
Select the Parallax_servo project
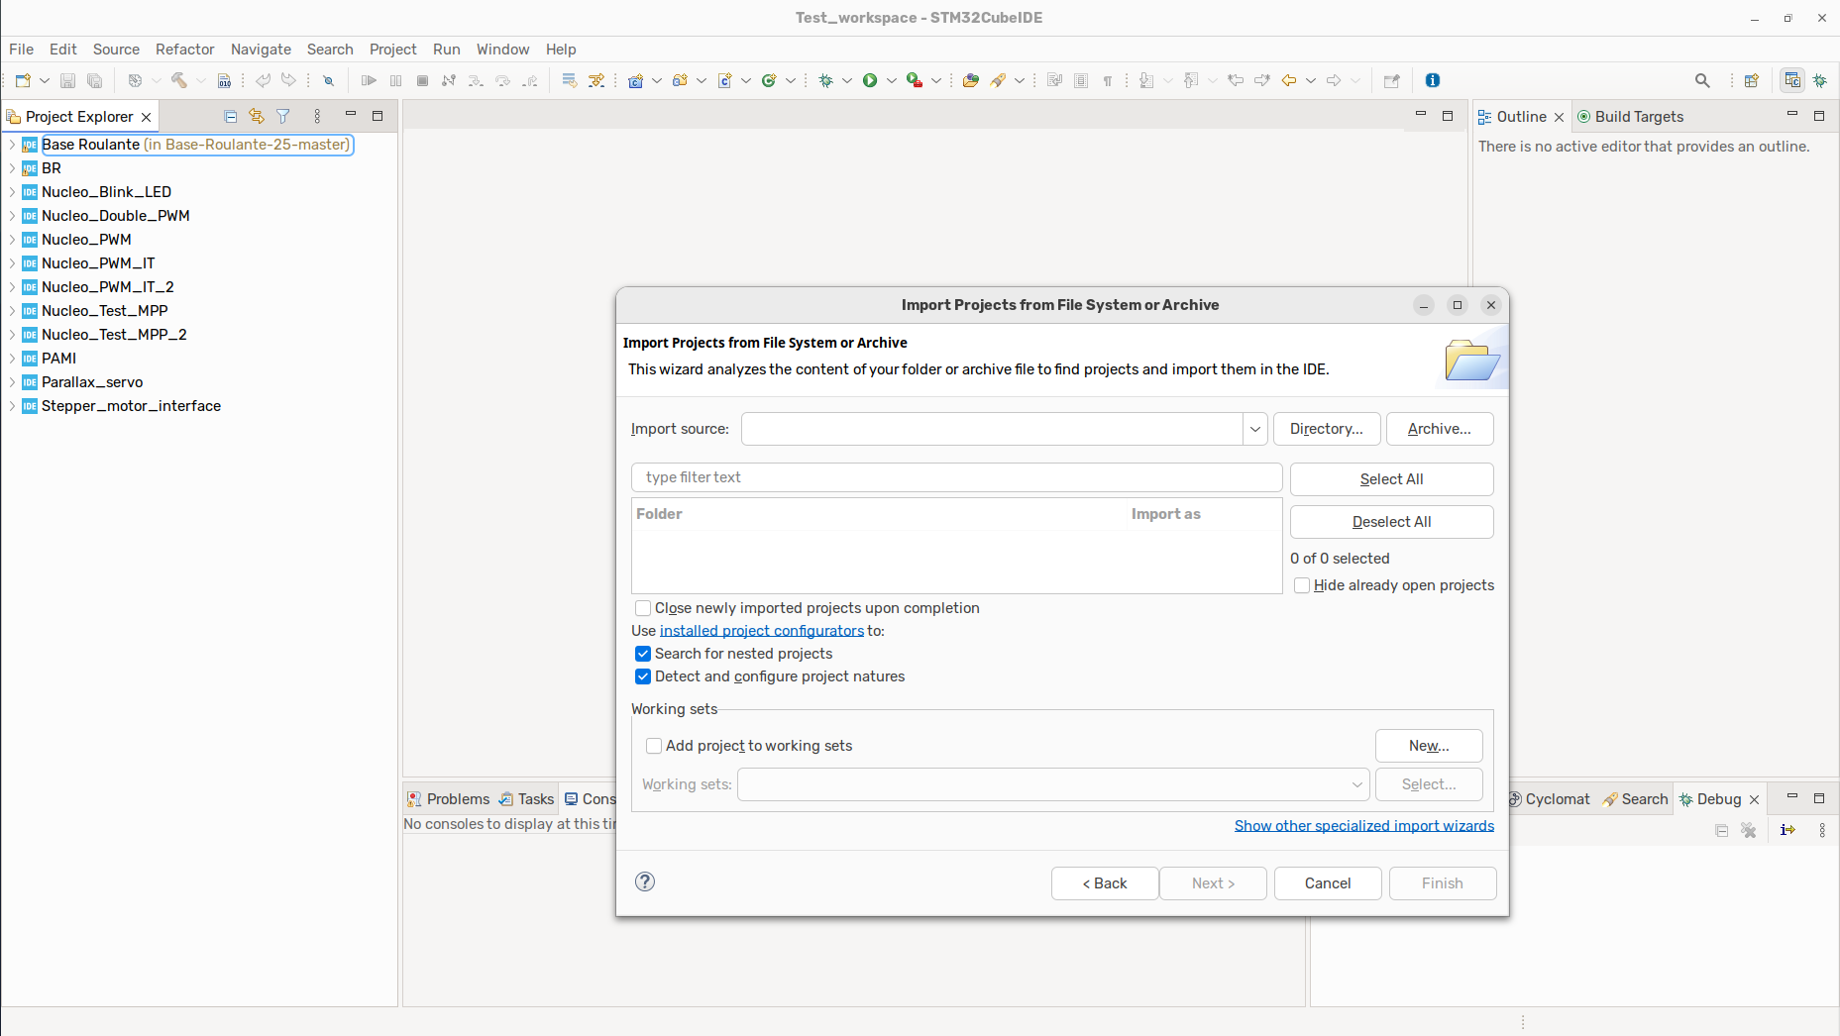92,382
